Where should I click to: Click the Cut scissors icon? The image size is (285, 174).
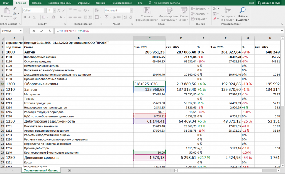pos(15,9)
